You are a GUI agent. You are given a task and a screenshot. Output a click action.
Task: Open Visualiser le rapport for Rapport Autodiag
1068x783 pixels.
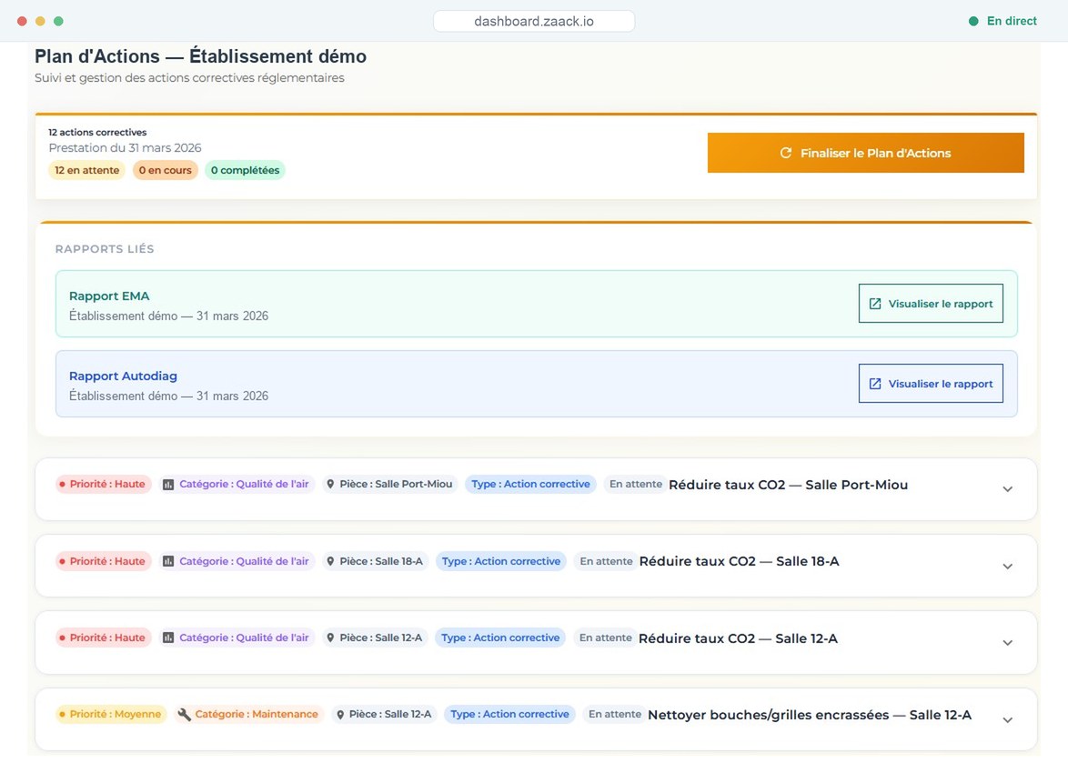click(x=931, y=384)
